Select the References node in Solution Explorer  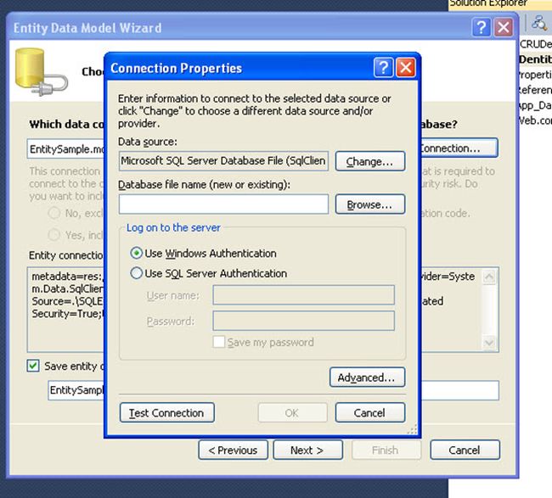click(535, 90)
